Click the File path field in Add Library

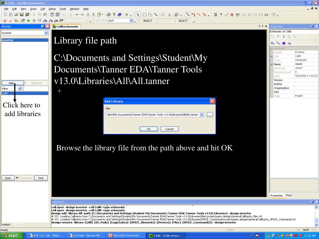coord(155,115)
